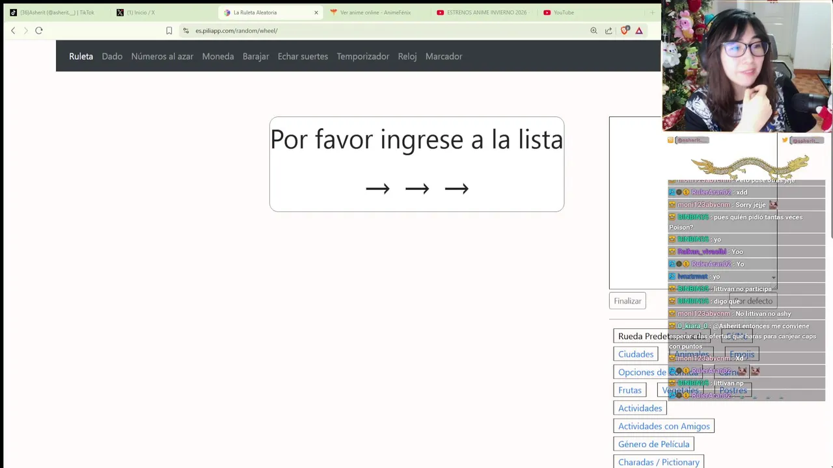Open Barajar in the navigation bar
This screenshot has width=833, height=468.
click(x=256, y=57)
